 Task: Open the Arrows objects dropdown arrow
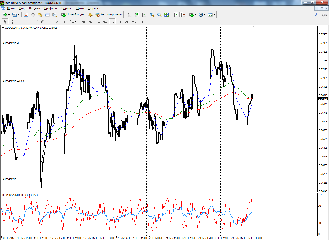[75, 22]
